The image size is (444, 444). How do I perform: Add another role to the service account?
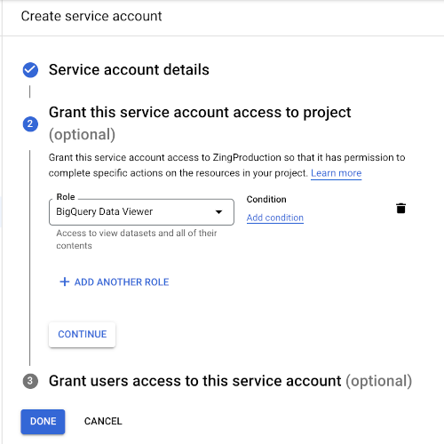[x=115, y=281]
